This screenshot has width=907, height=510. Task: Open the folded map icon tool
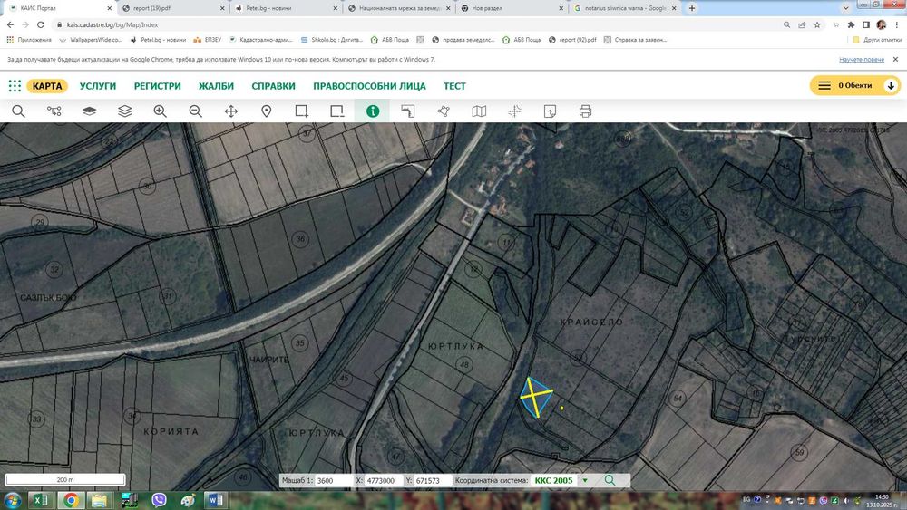(x=479, y=111)
